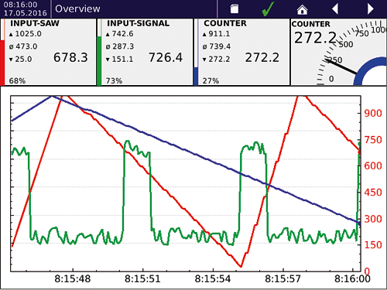Viewport: 387px width, 290px height.
Task: Click the 8:15:51 time axis label
Action: click(x=142, y=278)
